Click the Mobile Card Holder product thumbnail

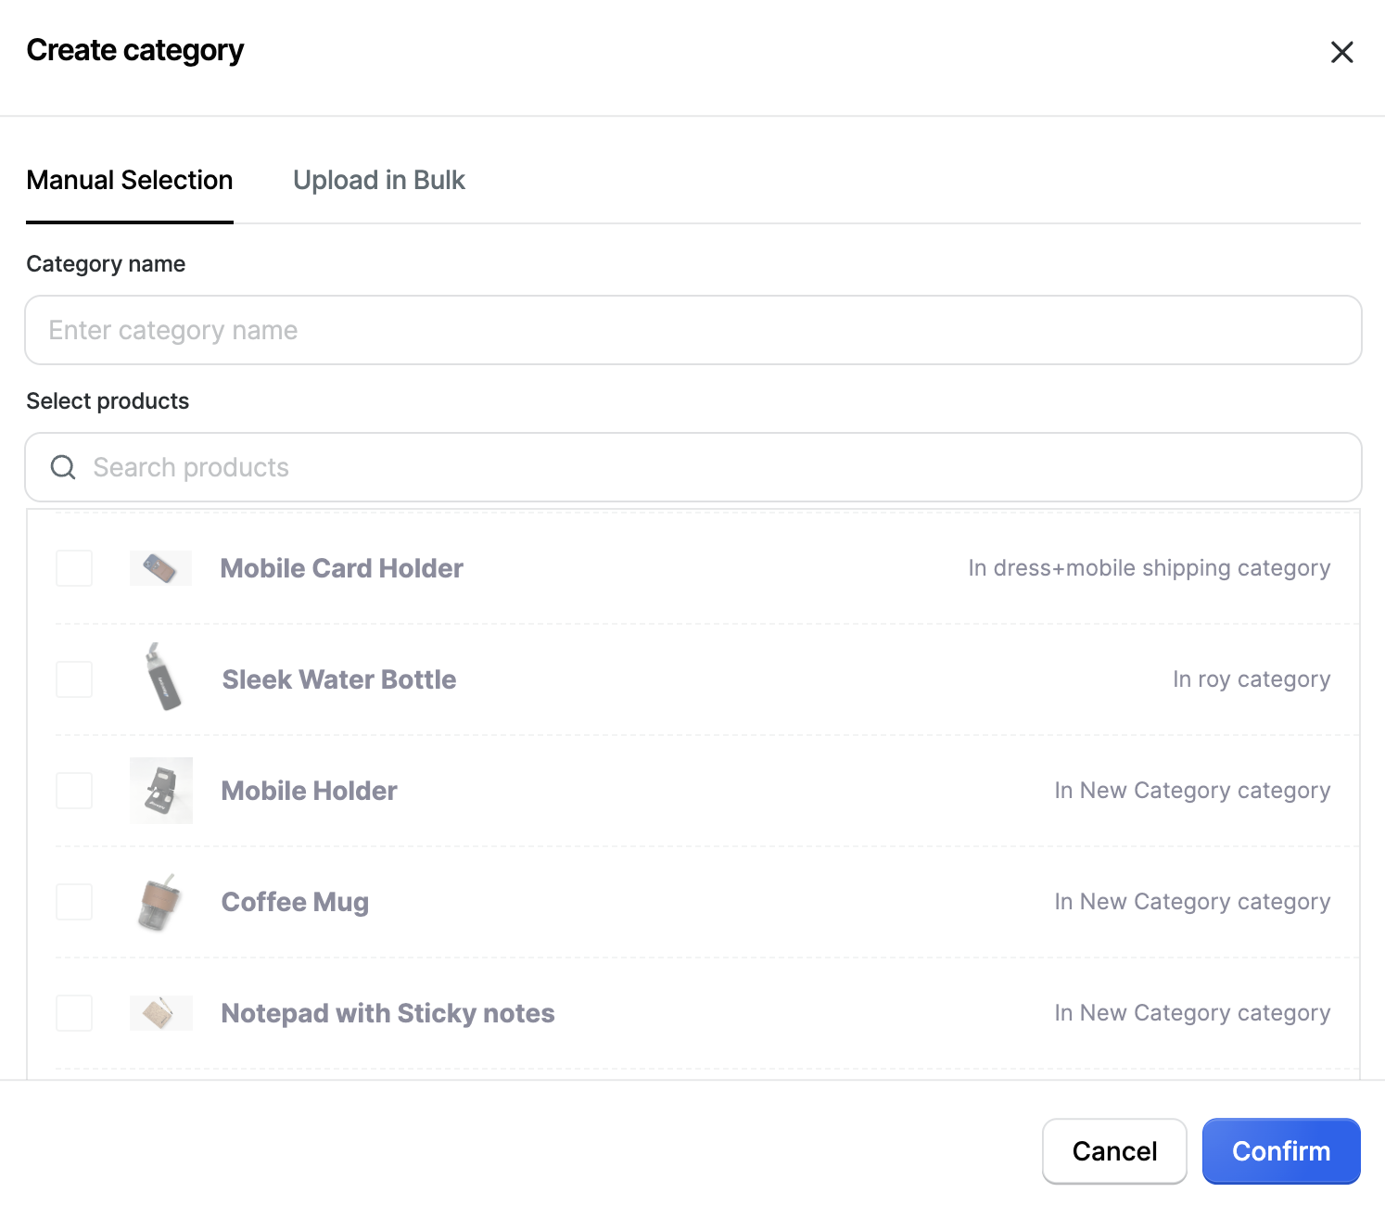pyautogui.click(x=159, y=567)
